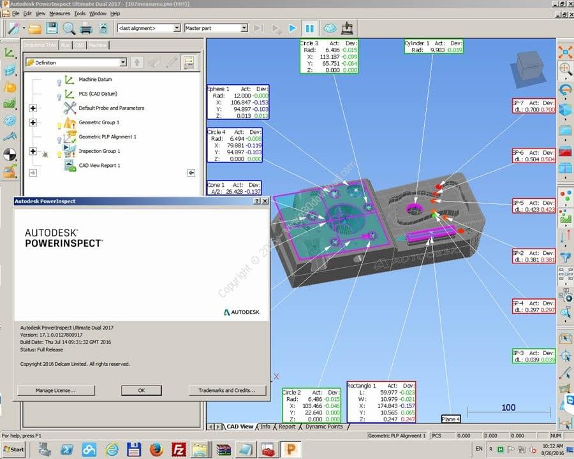Toggle the lightbulb beside PCS (CAD Datum)
The image size is (574, 459).
tap(59, 97)
